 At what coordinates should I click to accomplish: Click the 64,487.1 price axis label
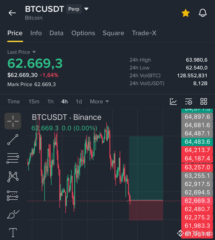coord(197,133)
